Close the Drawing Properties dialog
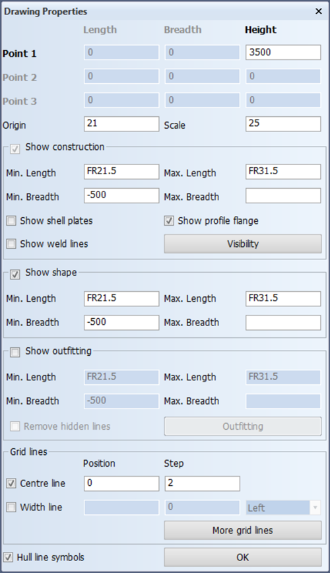Viewport: 330px width, 573px height. tap(319, 11)
